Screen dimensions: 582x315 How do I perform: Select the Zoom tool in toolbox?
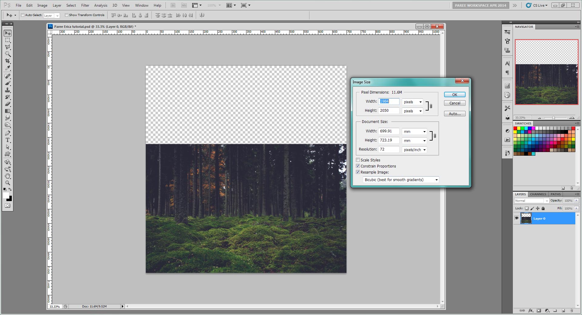(x=8, y=183)
